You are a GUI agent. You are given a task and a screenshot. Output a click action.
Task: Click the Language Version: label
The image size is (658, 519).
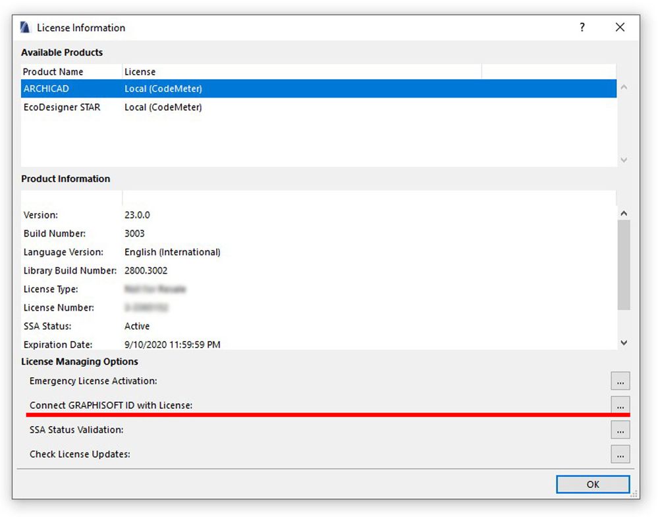click(63, 252)
